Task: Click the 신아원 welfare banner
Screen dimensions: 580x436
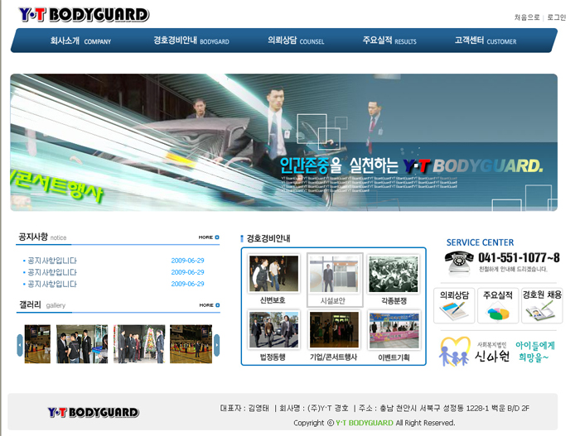Action: (496, 351)
